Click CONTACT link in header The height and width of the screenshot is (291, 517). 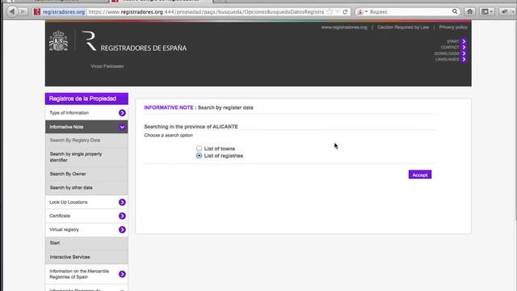[x=450, y=48]
